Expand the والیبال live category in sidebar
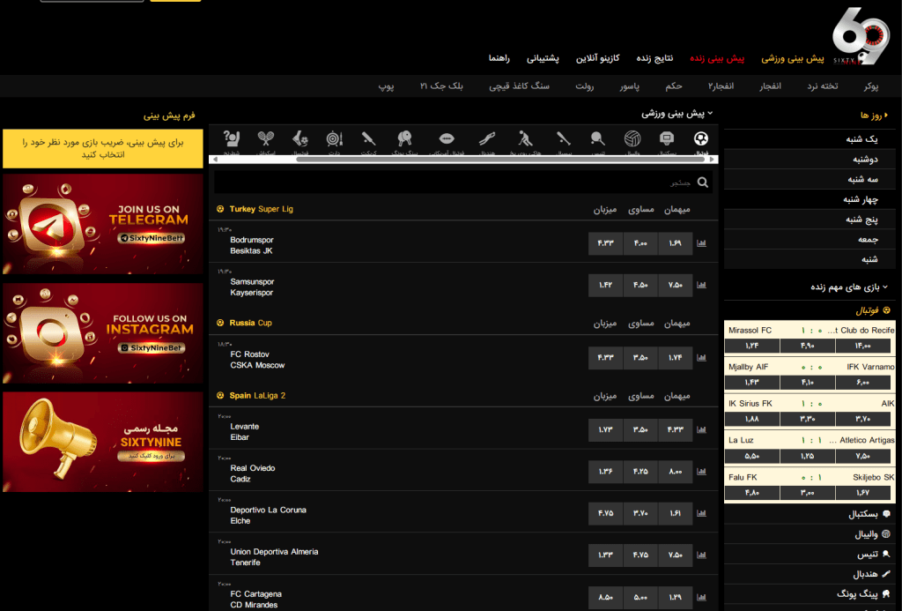The image size is (902, 611). tap(872, 534)
